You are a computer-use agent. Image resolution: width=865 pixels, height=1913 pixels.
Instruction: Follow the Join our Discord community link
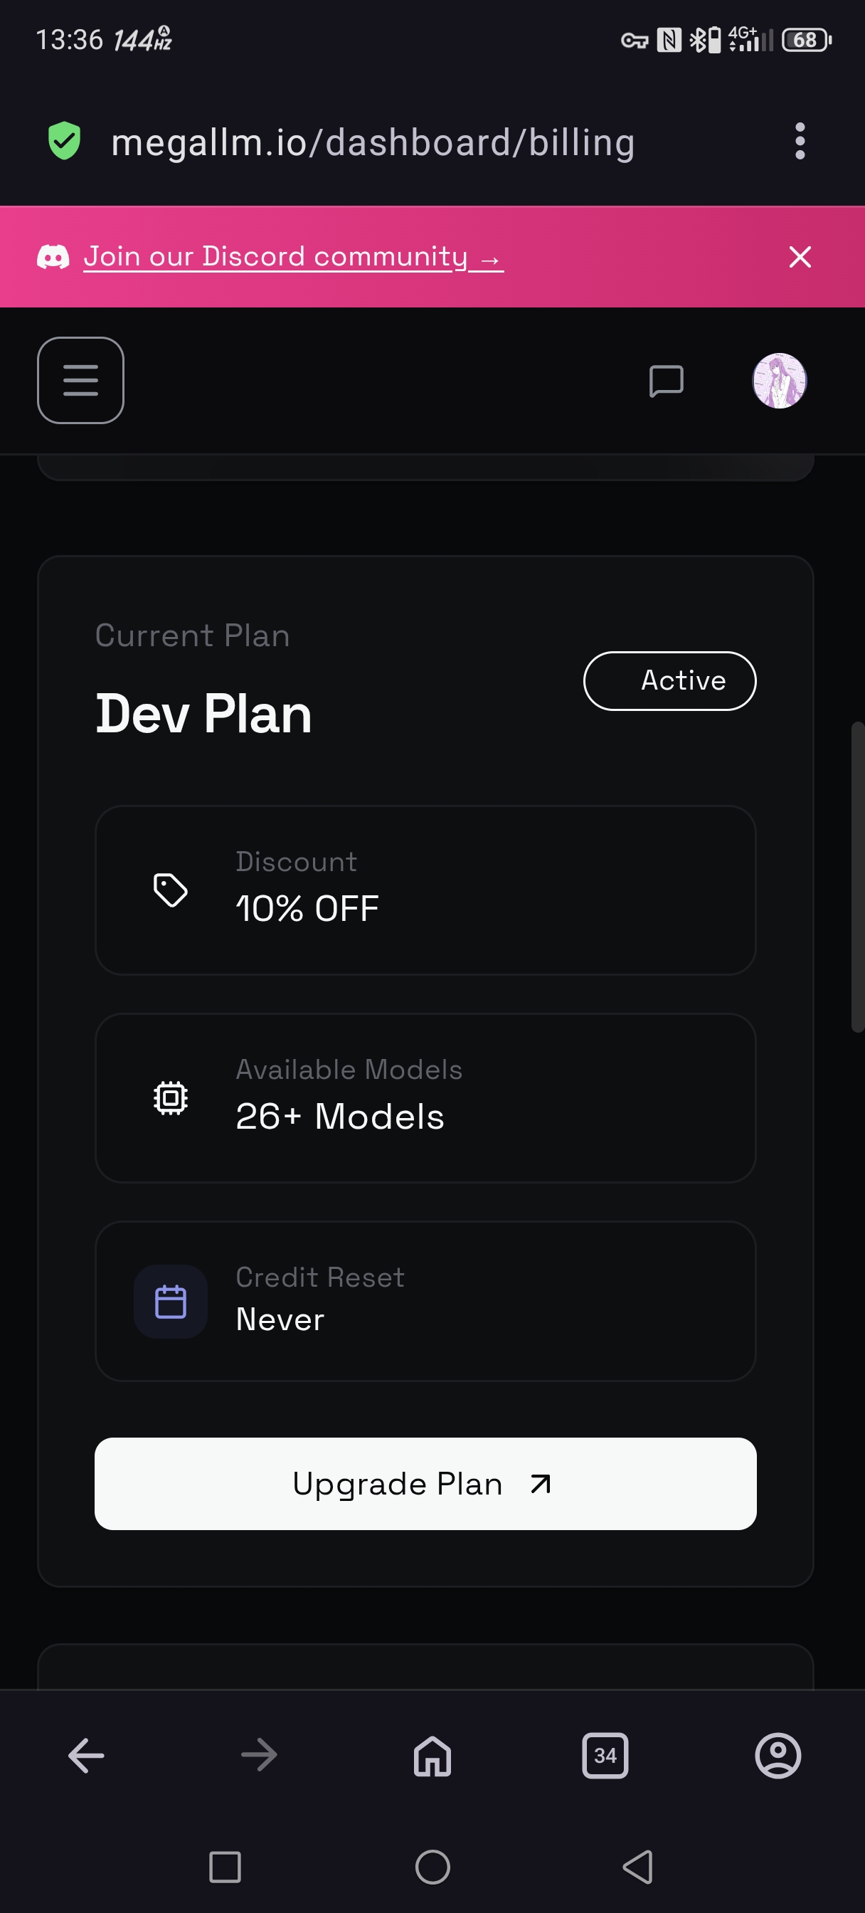pyautogui.click(x=292, y=257)
